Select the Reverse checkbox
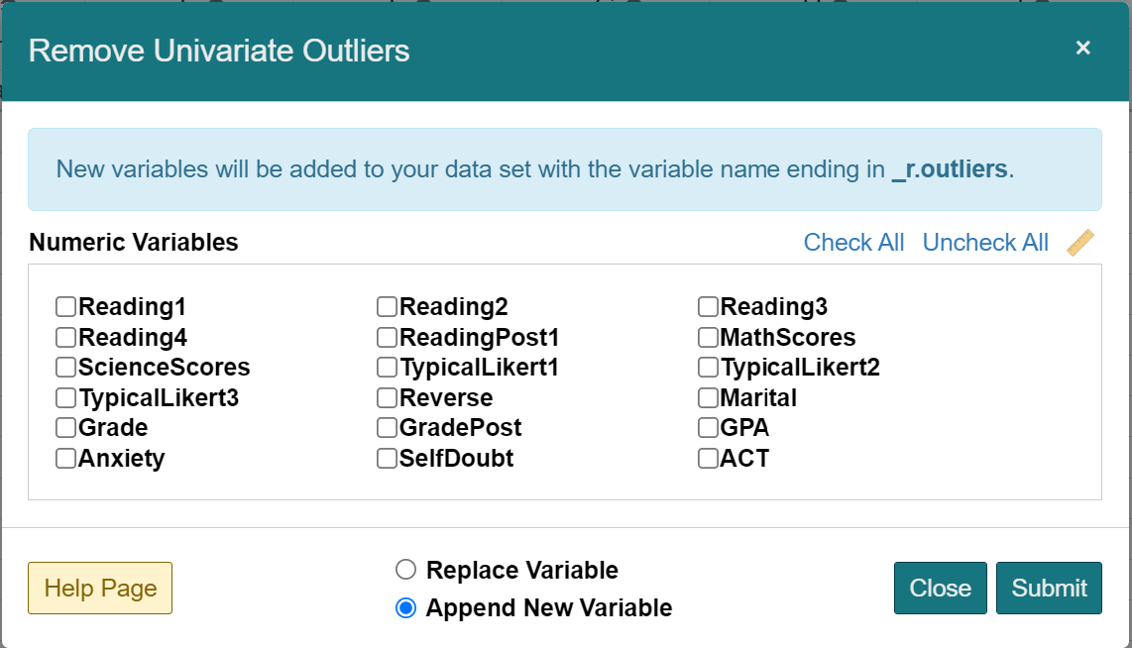This screenshot has height=648, width=1132. [387, 397]
